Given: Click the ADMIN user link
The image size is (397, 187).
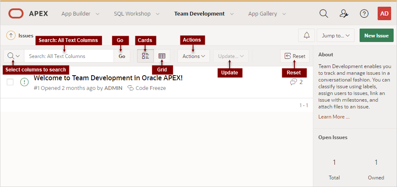Looking at the screenshot, I should [113, 88].
